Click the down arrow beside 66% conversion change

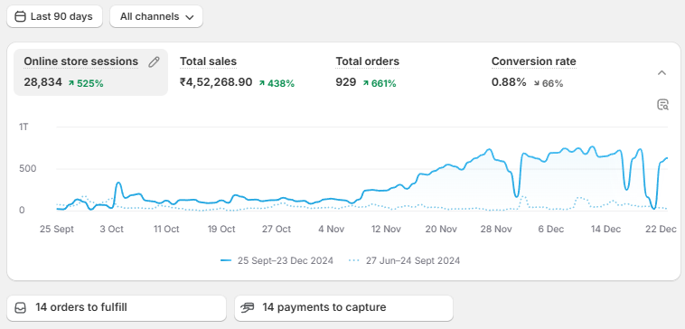pyautogui.click(x=536, y=82)
